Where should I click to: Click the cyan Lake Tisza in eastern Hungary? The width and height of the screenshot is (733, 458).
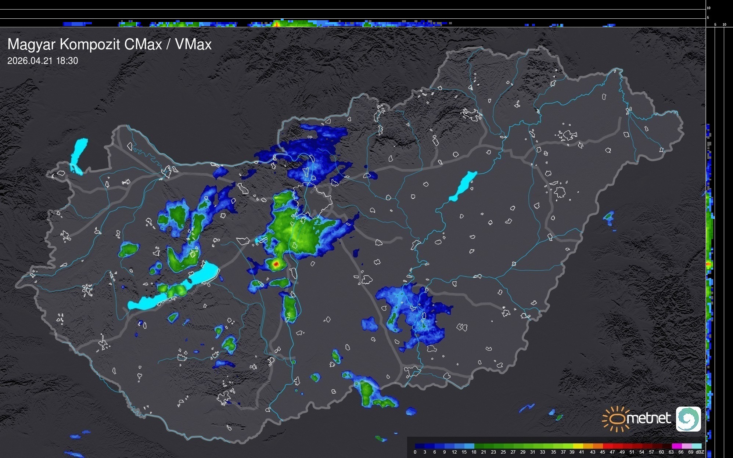point(463,185)
